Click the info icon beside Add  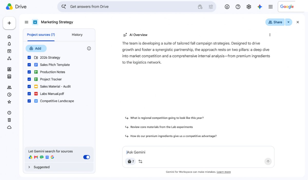(x=89, y=48)
